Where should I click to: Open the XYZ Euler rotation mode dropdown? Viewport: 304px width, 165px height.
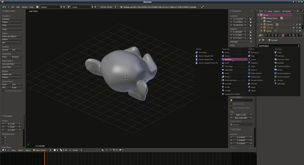click(241, 42)
